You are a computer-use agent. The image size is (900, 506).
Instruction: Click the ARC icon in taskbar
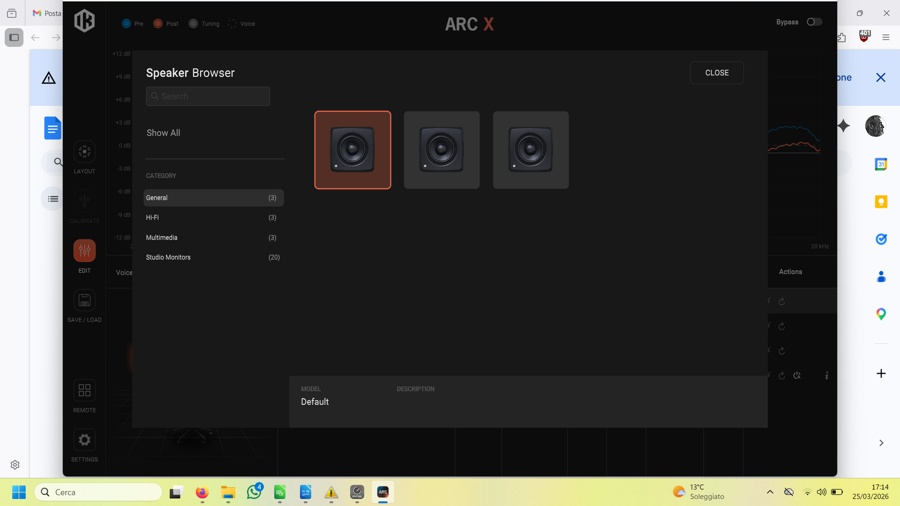[x=382, y=492]
